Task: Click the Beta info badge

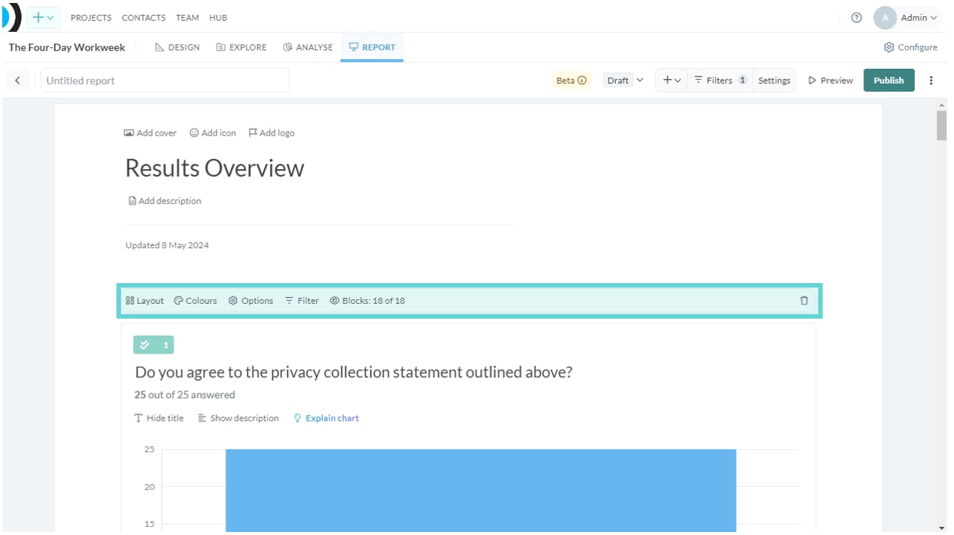Action: 571,81
